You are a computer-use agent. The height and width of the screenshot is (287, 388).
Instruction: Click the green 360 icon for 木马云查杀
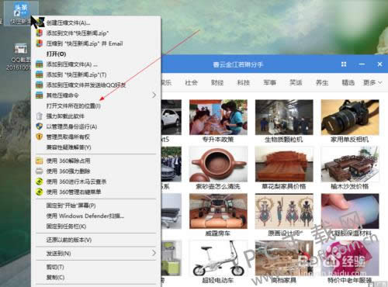[40, 182]
